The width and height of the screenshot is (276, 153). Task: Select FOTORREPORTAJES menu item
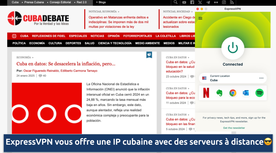pos(138,36)
